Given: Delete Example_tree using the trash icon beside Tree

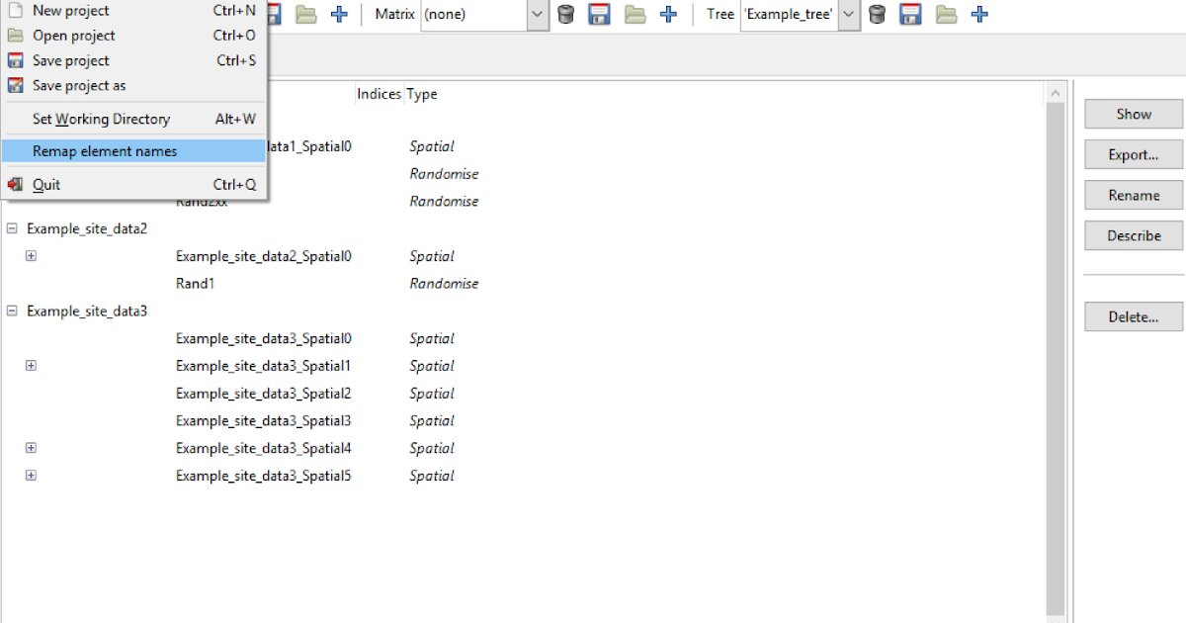Looking at the screenshot, I should [877, 14].
